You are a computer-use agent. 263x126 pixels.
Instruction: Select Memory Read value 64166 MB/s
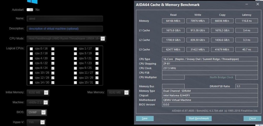pos(173,21)
